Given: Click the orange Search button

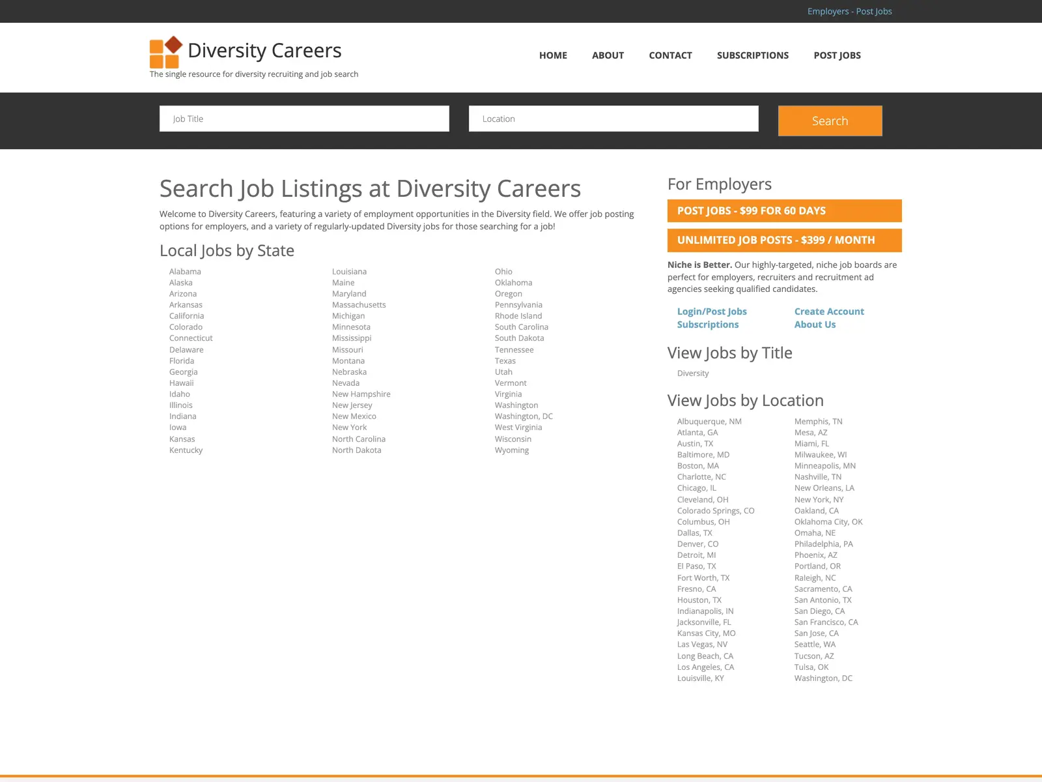Looking at the screenshot, I should (830, 121).
